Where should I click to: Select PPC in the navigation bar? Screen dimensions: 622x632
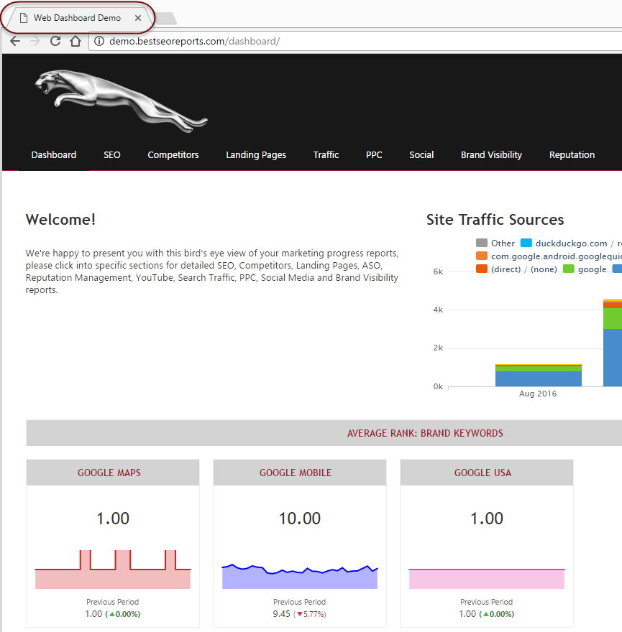[374, 154]
